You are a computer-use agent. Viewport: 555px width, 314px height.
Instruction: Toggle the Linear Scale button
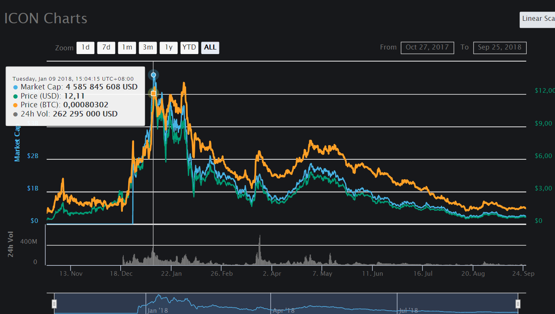click(x=538, y=19)
